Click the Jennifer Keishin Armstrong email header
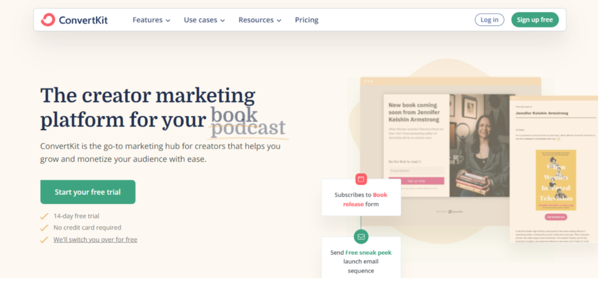Viewport: 600px width, 287px height. click(541, 113)
